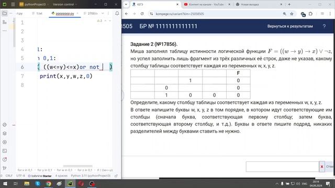Viewport: 335px width, 188px height.
Task: Open More tool windows ellipsis in PyCharm
Action: (x=5, y=31)
